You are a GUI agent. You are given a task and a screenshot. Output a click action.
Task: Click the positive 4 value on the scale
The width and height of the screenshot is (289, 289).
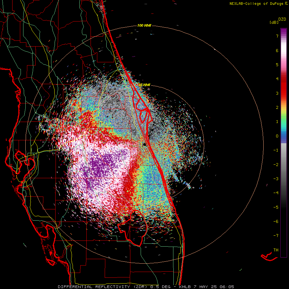(277, 79)
